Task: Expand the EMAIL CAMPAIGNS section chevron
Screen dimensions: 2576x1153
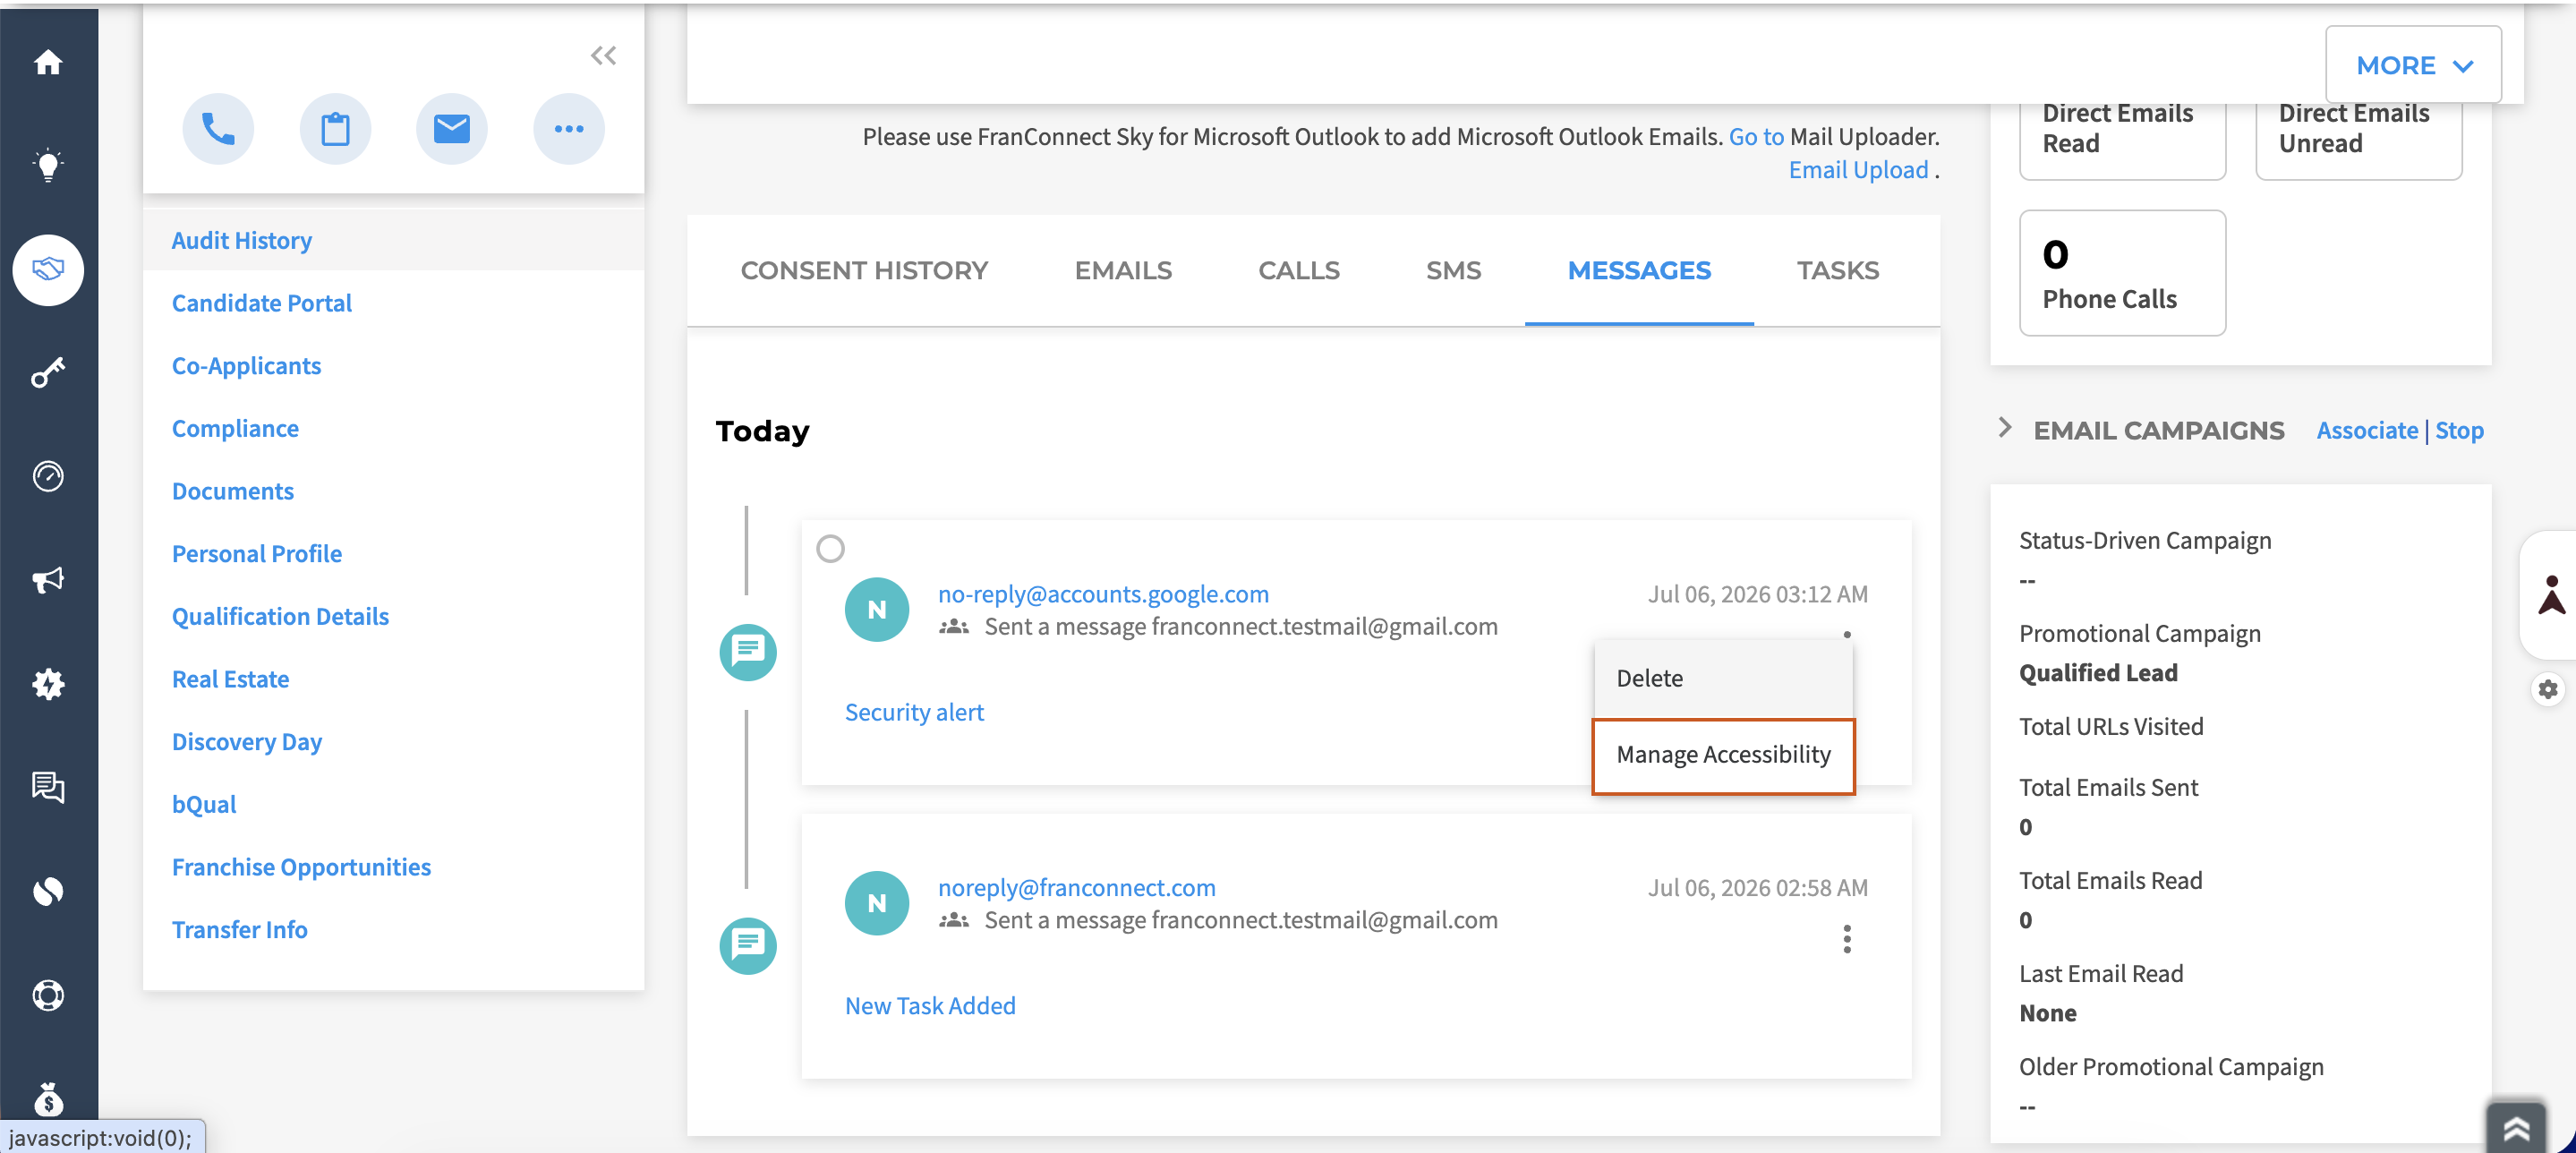Action: [x=2005, y=428]
